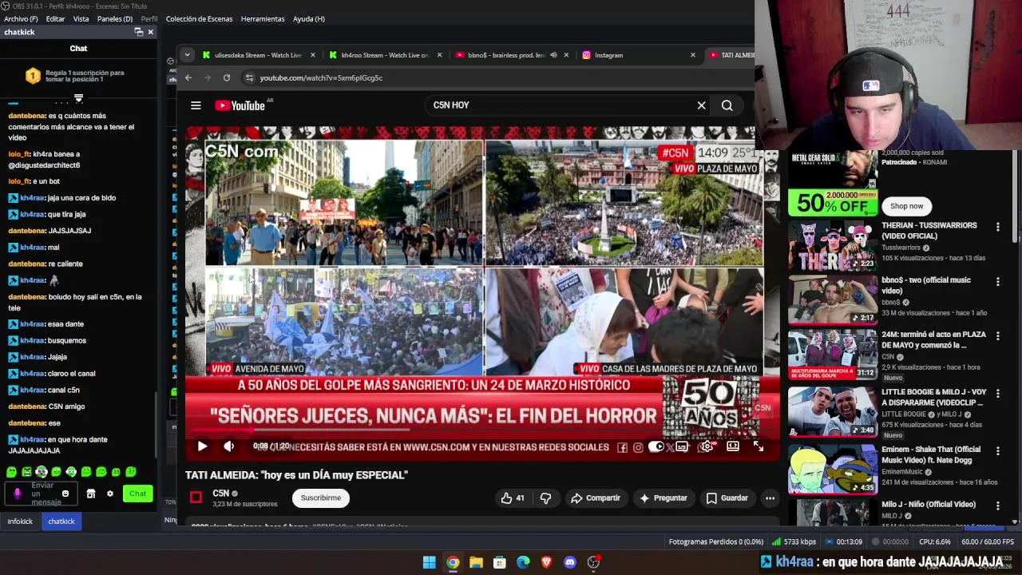Open File Explorer from the taskbar
Image resolution: width=1022 pixels, height=575 pixels.
point(476,562)
